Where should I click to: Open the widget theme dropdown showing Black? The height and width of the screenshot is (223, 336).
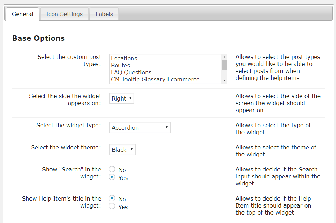(122, 150)
